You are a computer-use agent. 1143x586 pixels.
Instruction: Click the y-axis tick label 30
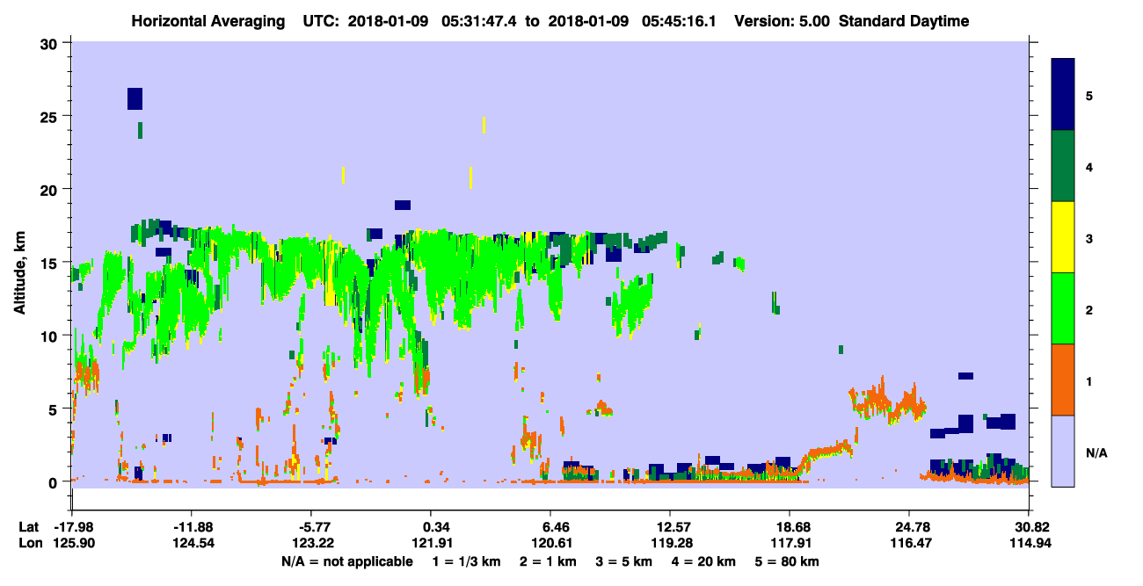[51, 42]
